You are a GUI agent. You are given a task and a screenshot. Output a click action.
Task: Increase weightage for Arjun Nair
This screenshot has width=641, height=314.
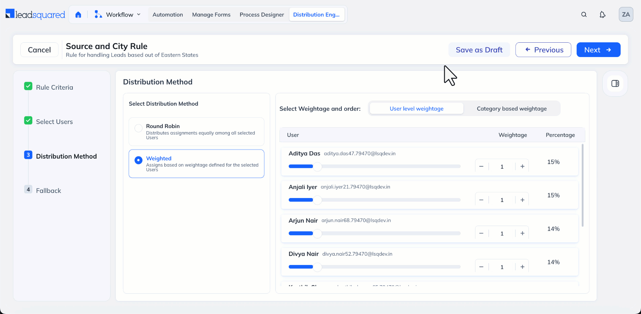tap(522, 233)
